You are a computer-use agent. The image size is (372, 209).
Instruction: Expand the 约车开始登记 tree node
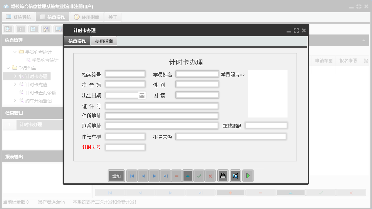pos(15,100)
